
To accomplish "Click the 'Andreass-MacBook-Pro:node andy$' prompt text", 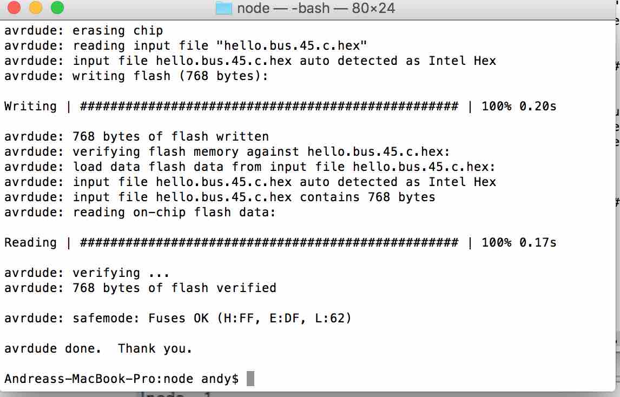I will pyautogui.click(x=121, y=379).
